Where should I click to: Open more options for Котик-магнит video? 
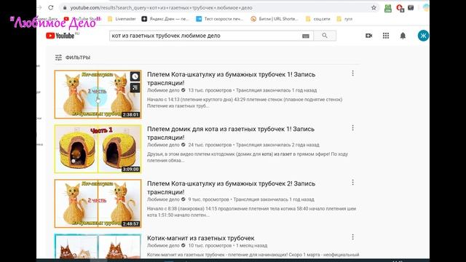352,237
